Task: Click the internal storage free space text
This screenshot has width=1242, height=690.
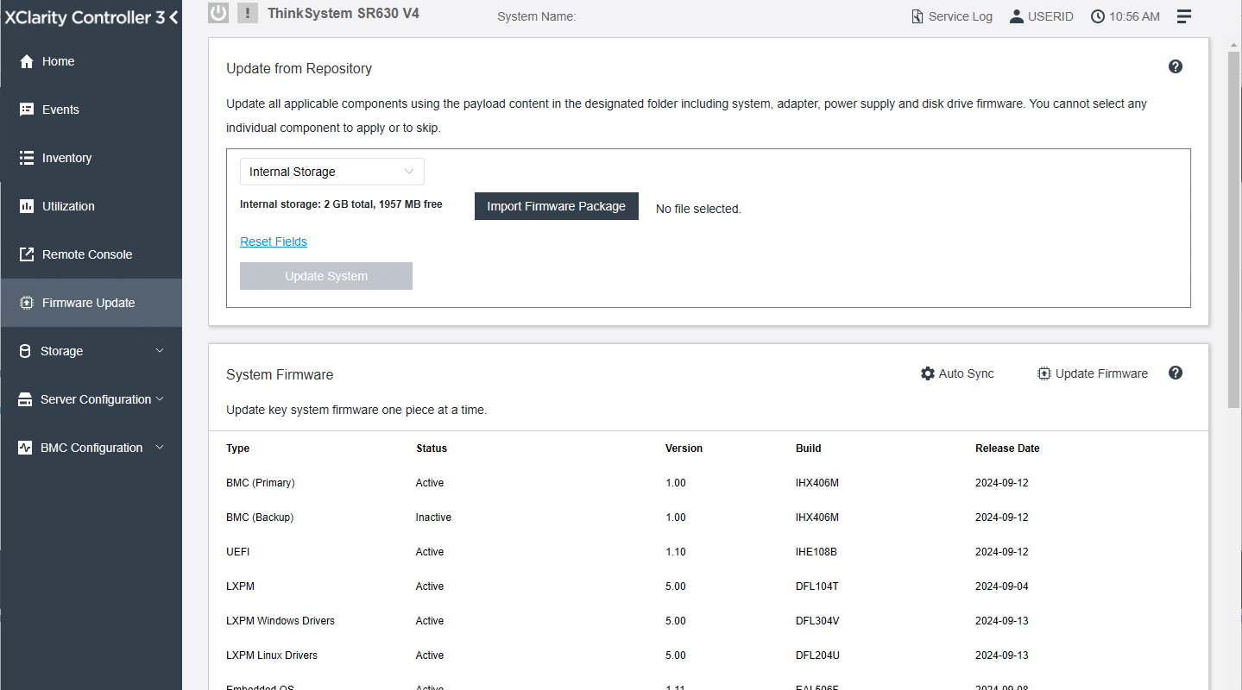Action: click(341, 204)
